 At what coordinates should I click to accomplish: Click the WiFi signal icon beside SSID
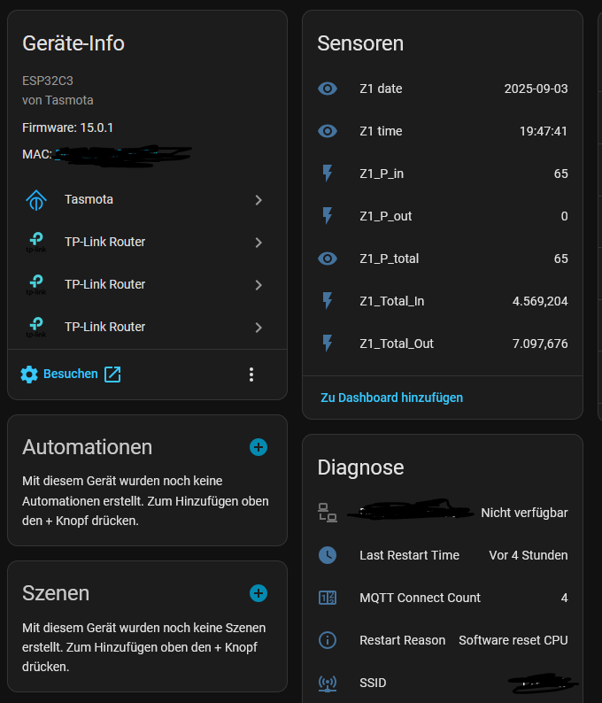328,683
